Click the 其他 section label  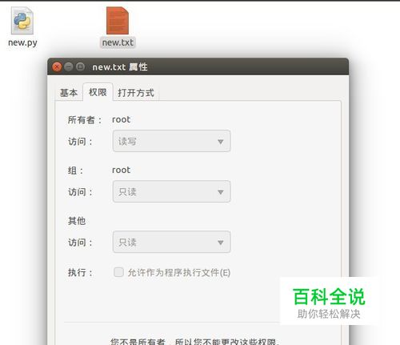(x=77, y=221)
